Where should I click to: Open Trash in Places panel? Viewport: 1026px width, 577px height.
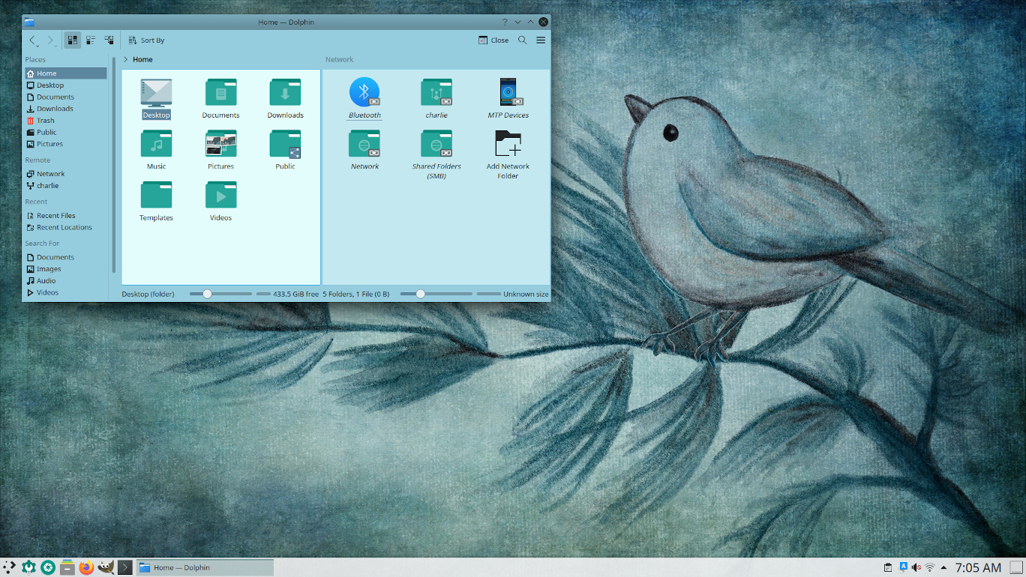click(66, 121)
